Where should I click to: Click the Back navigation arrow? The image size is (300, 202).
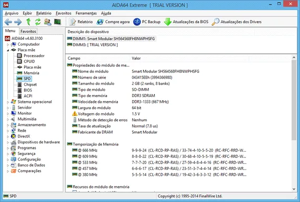click(x=8, y=22)
